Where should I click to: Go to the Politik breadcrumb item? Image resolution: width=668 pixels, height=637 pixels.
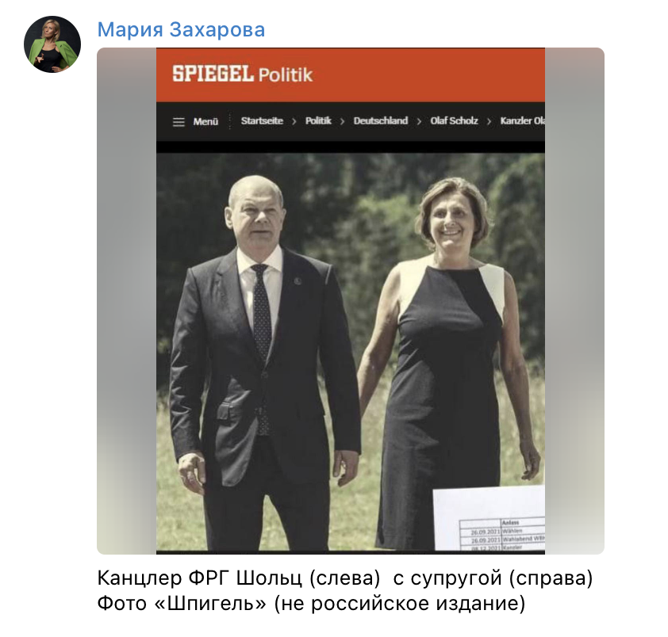(x=318, y=121)
